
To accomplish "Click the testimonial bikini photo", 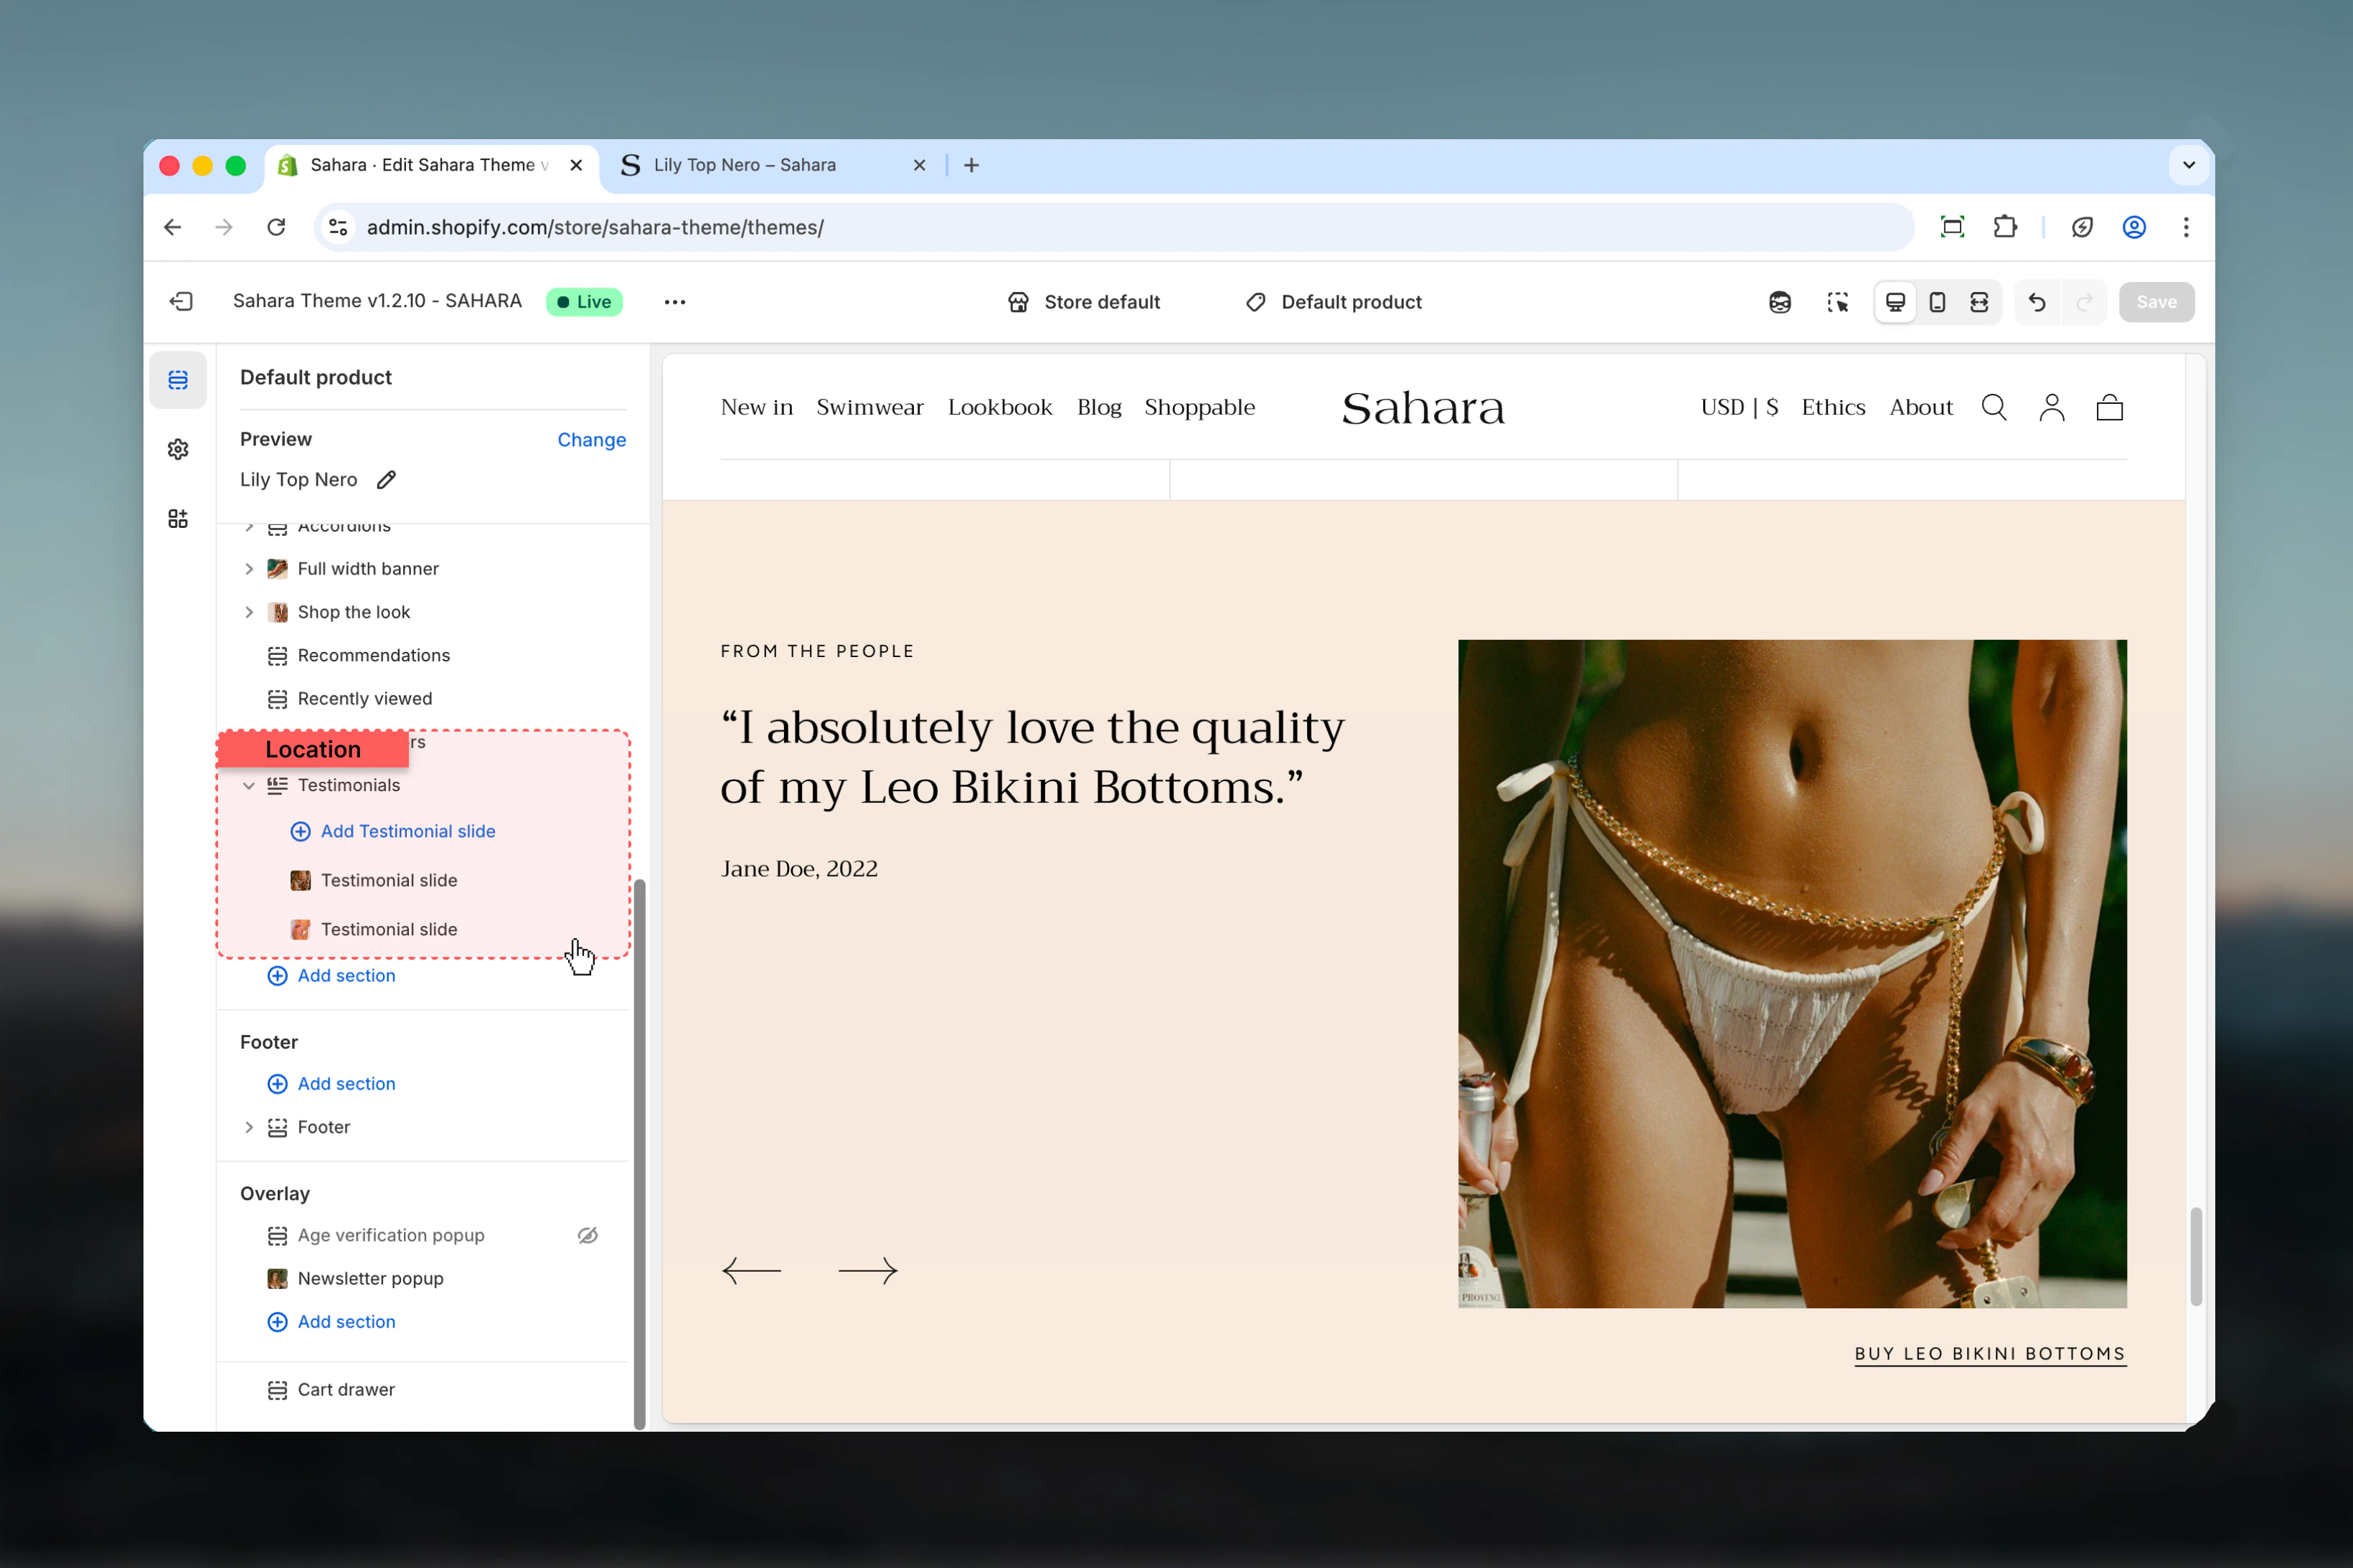I will pyautogui.click(x=1791, y=973).
